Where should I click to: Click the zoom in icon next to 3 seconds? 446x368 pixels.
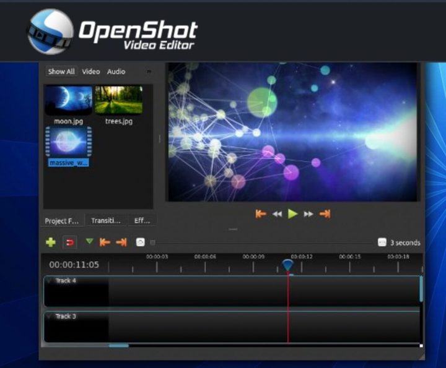[x=382, y=242]
